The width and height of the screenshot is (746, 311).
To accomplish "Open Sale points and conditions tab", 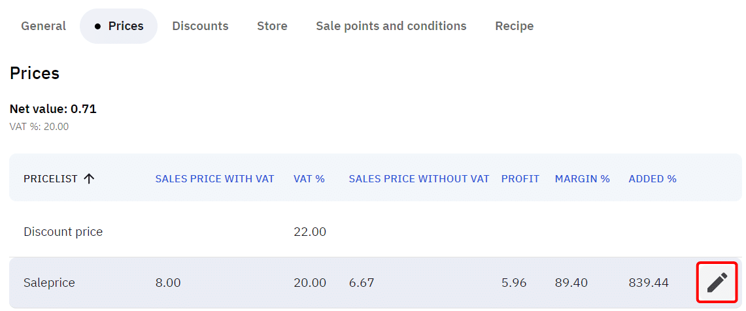I will click(391, 26).
